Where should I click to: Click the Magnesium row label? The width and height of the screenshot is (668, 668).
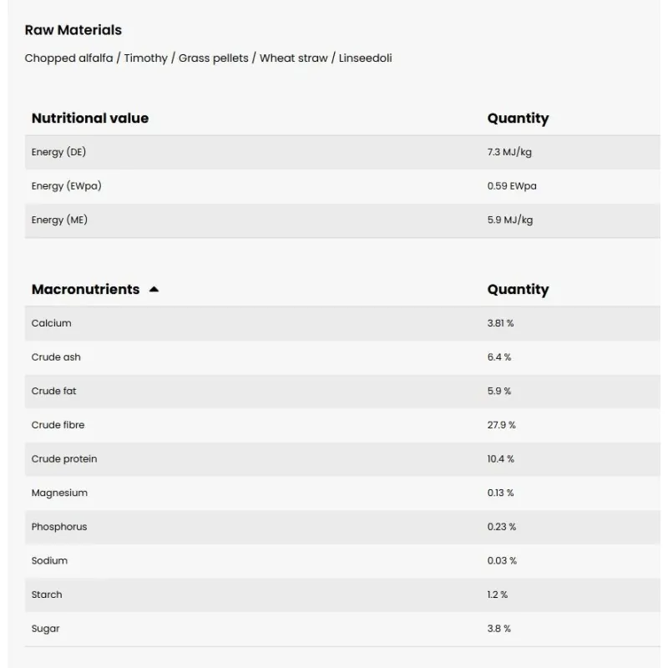(59, 493)
